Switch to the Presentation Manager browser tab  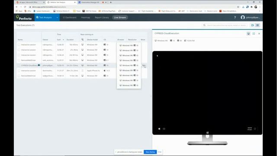(x=92, y=2)
